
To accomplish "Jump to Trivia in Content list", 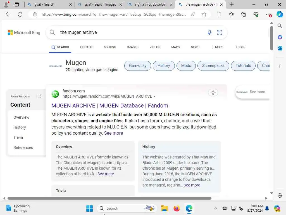I will coord(18,137).
